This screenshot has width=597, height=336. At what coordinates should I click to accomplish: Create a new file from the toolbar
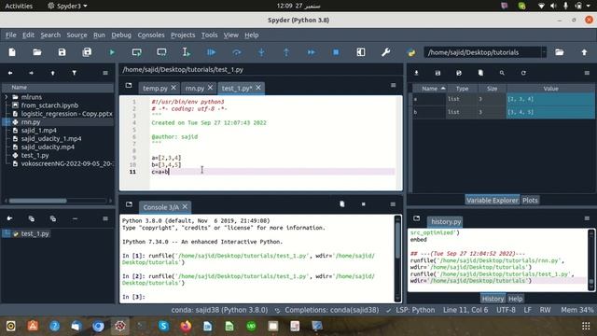[x=12, y=52]
